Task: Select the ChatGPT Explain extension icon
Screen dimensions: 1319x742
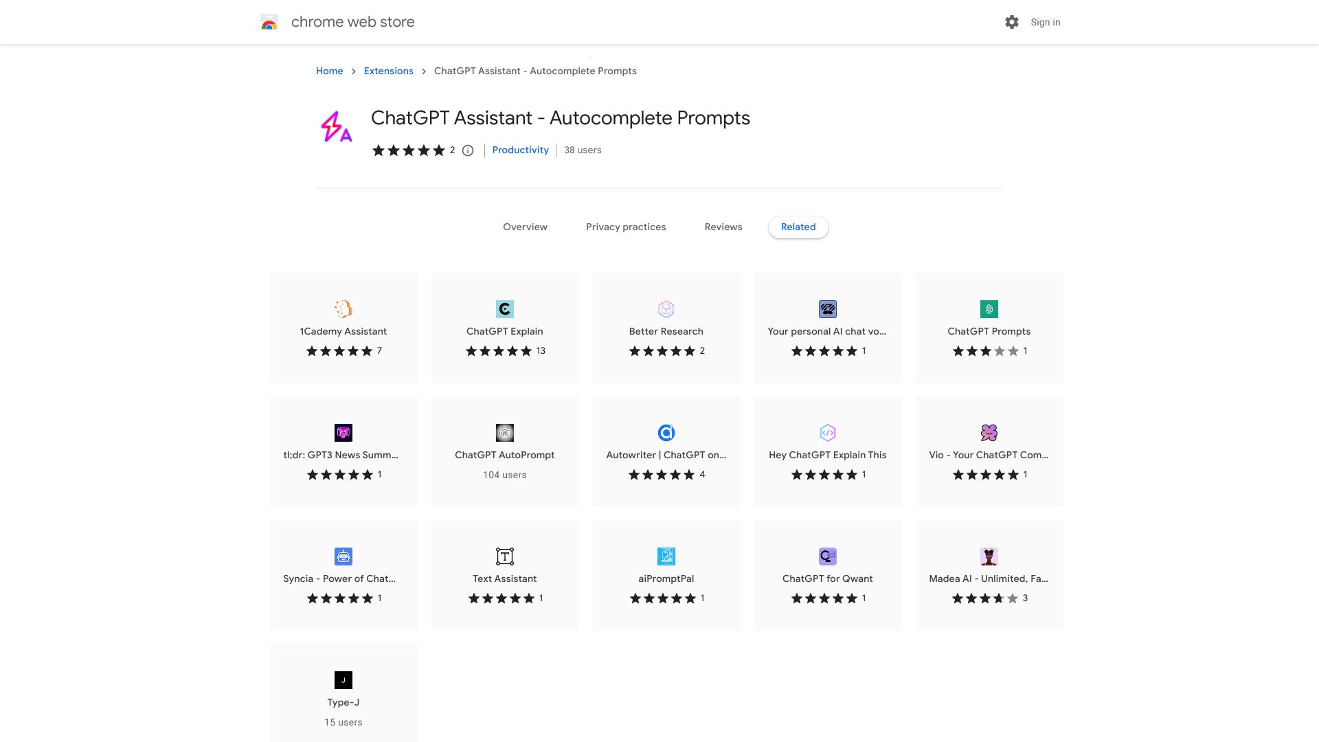Action: coord(504,309)
